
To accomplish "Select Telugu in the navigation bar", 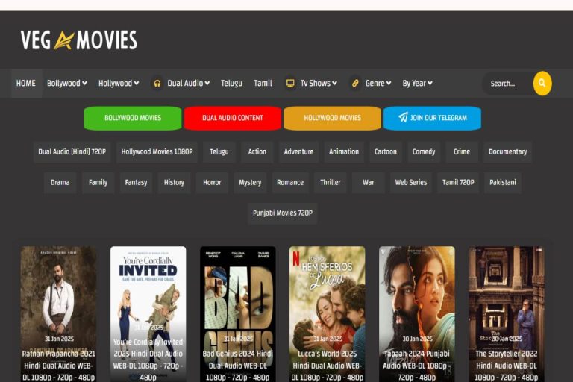I will 231,84.
